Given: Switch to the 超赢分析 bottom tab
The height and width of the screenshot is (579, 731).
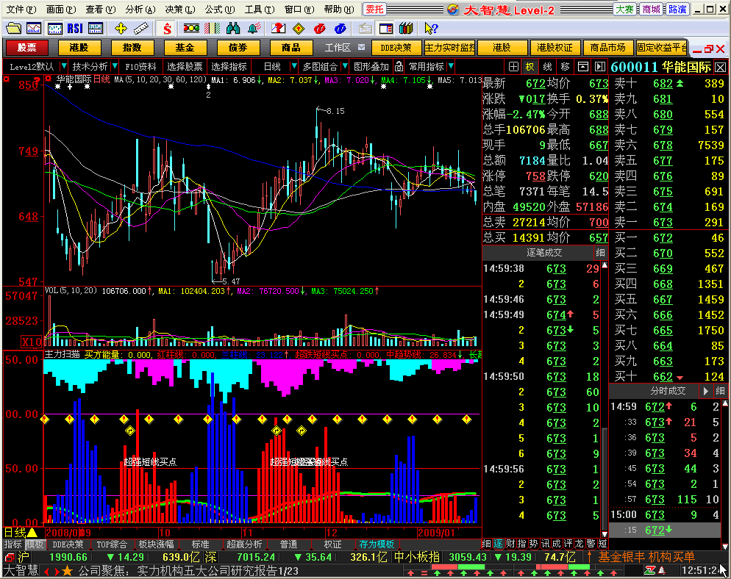Looking at the screenshot, I should coord(244,544).
